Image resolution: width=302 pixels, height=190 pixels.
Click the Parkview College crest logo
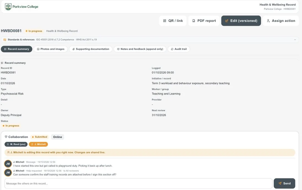8,7
